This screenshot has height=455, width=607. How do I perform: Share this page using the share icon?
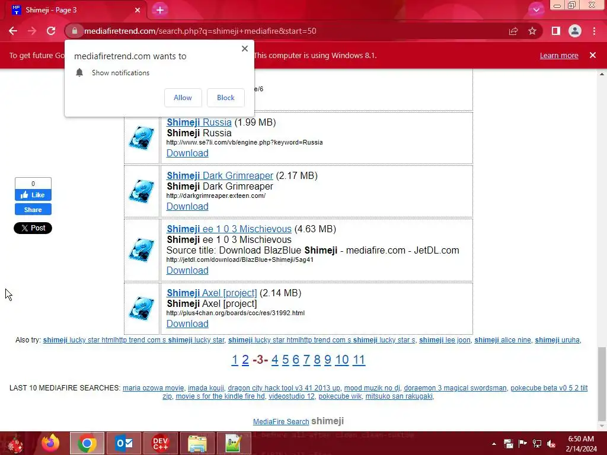513,31
